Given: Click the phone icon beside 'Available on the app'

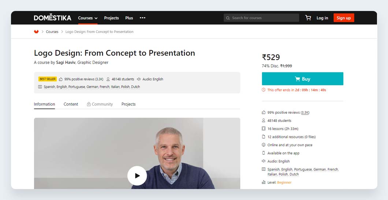Looking at the screenshot, I should click(264, 153).
